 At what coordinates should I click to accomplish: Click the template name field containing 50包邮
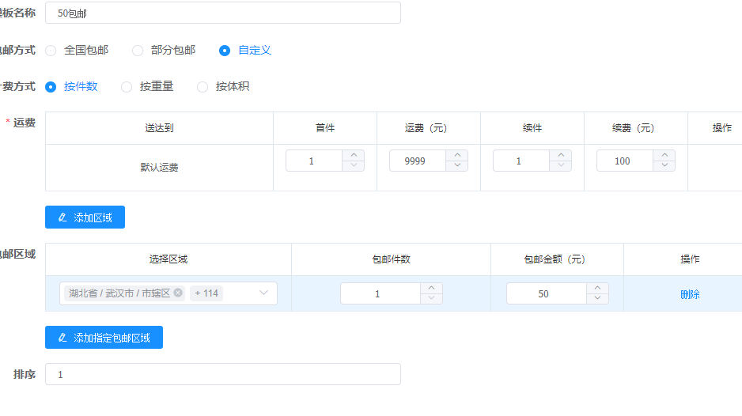(x=223, y=13)
